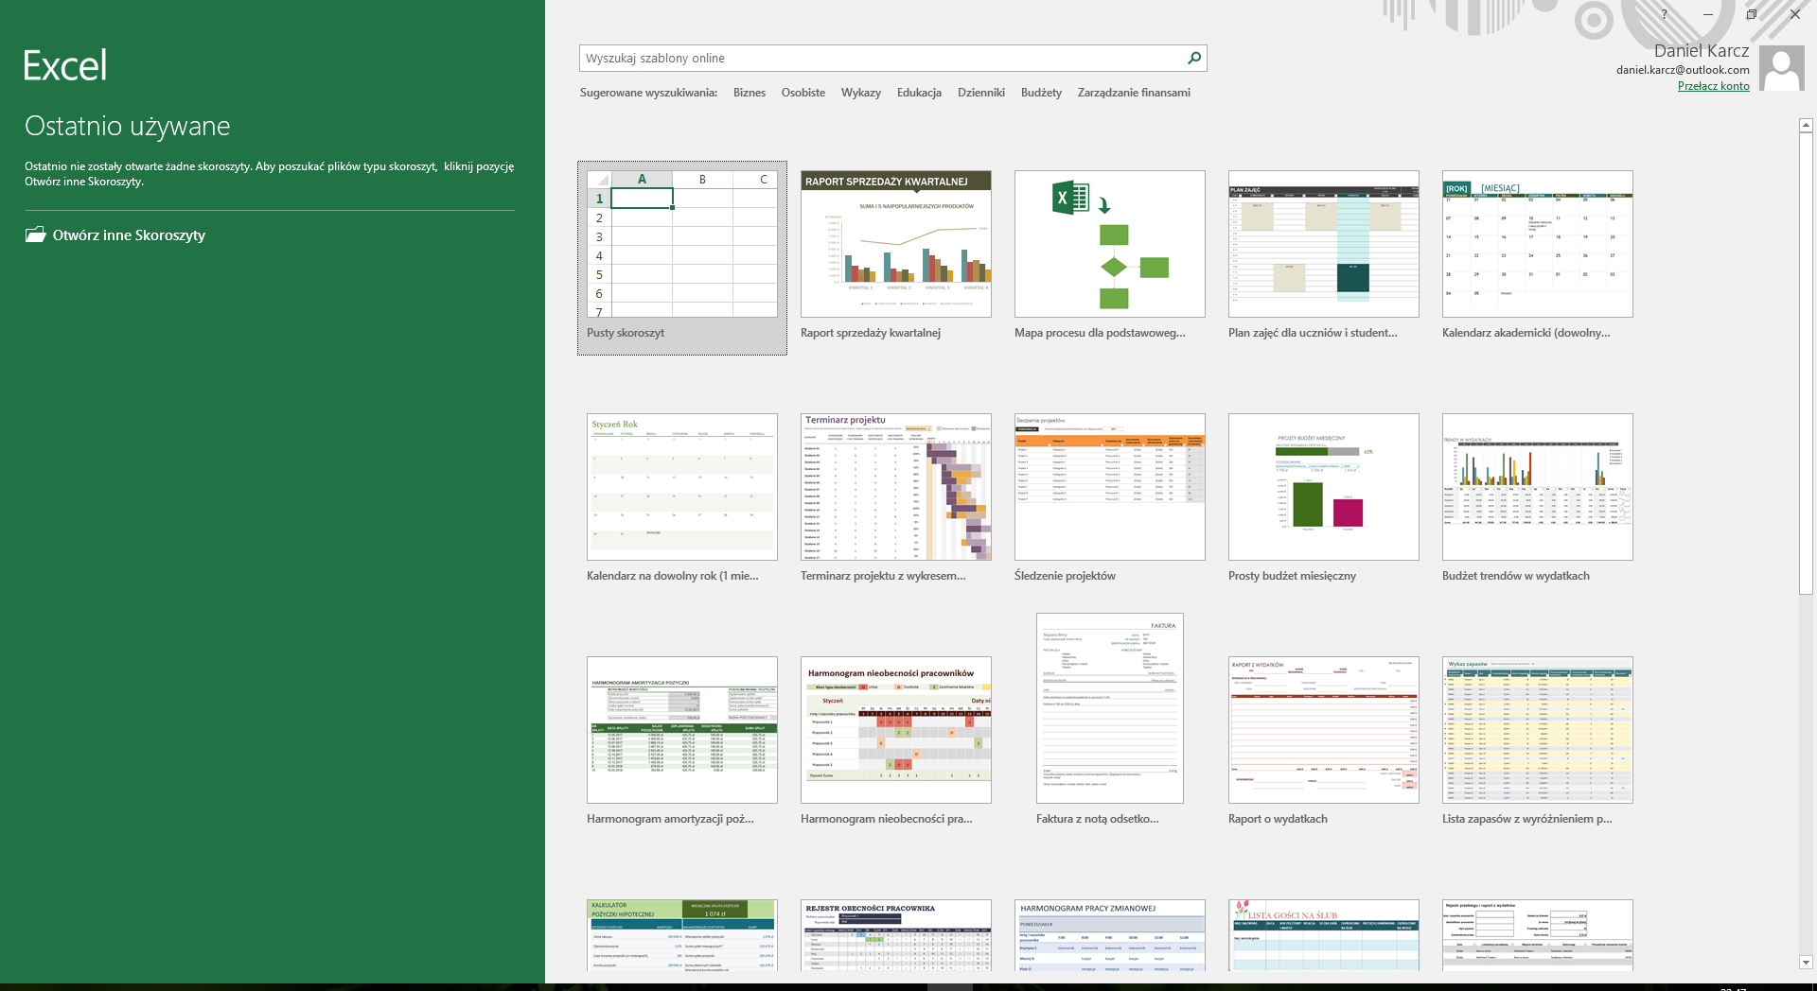Open Faktura z notą odsetkową template

click(x=1109, y=709)
